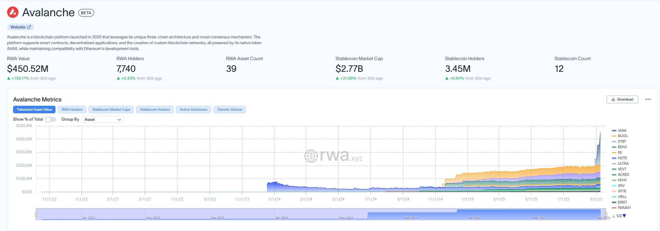Toggle XEVT series in chart legend
660x231 pixels.
click(619, 169)
